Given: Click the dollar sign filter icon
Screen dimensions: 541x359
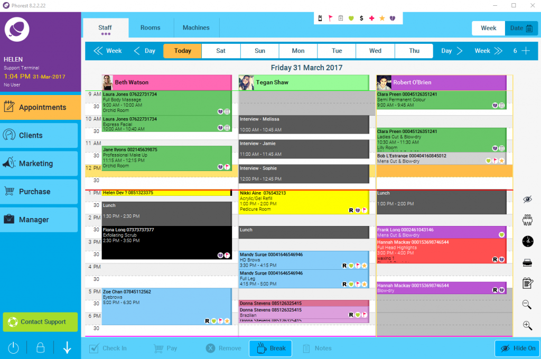Looking at the screenshot, I should pos(361,18).
